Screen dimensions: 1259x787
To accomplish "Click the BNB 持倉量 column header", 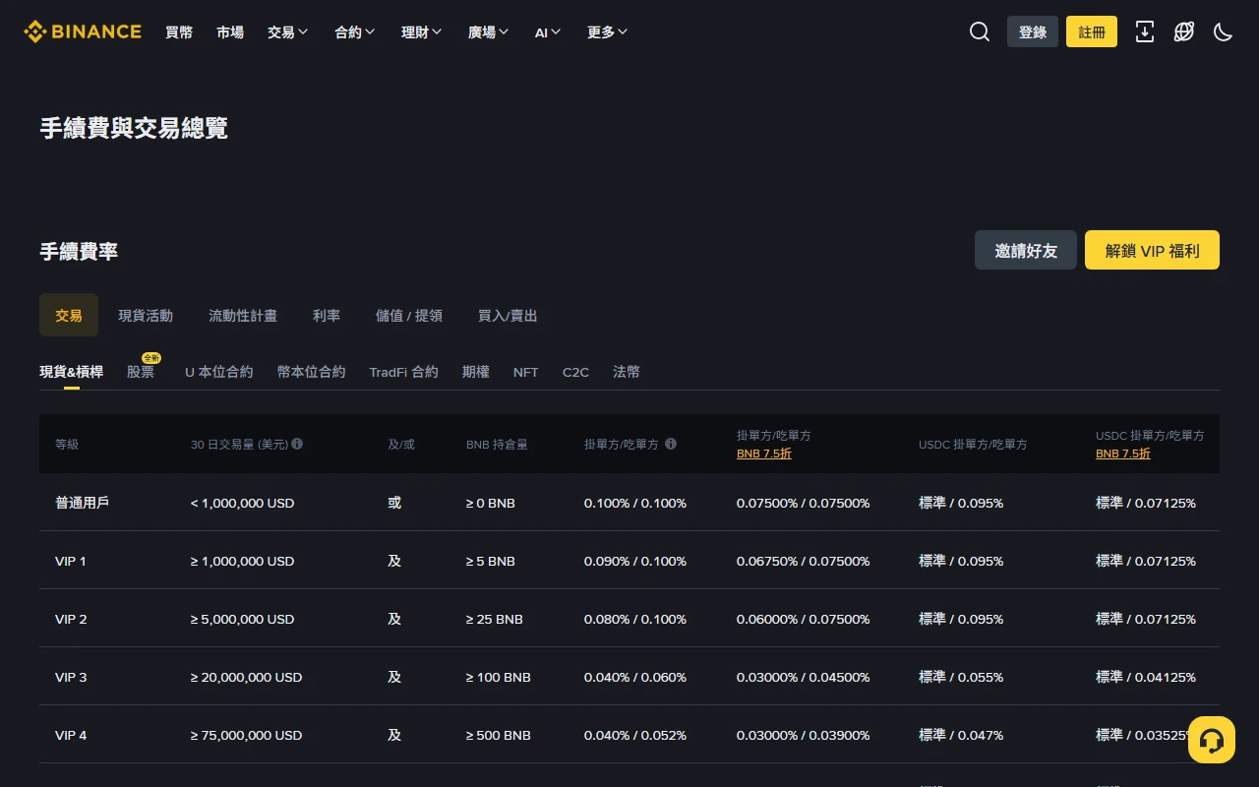I will point(497,444).
